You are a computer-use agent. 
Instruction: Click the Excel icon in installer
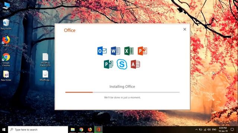point(129,51)
